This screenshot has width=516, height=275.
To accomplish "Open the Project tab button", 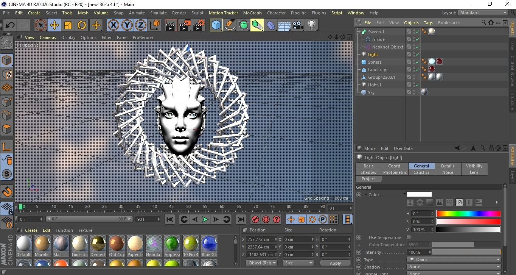I will [x=368, y=179].
